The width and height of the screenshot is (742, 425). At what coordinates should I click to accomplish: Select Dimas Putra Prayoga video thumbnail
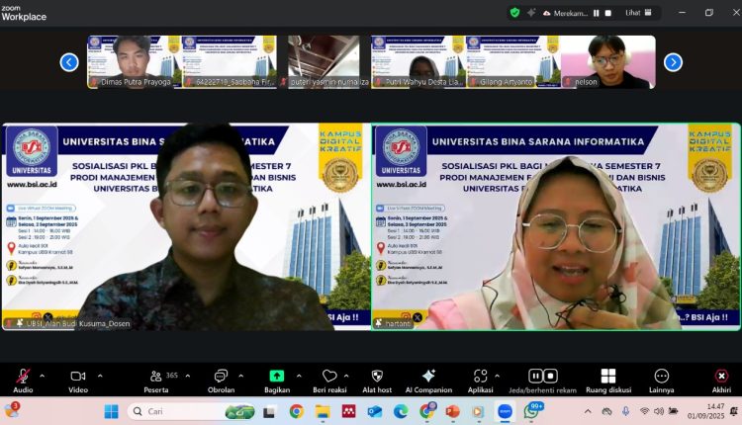coord(135,62)
